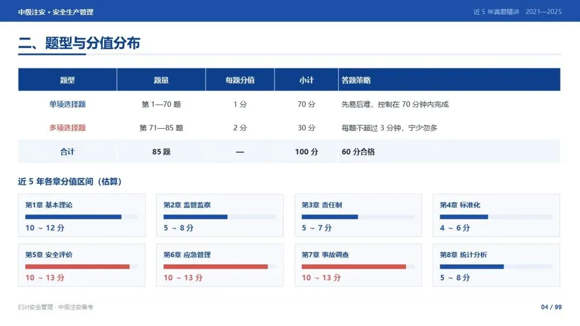This screenshot has height=326, width=580.
Task: Click the footer text ESH安全管理 · 中级注安备考
Action: click(55, 307)
